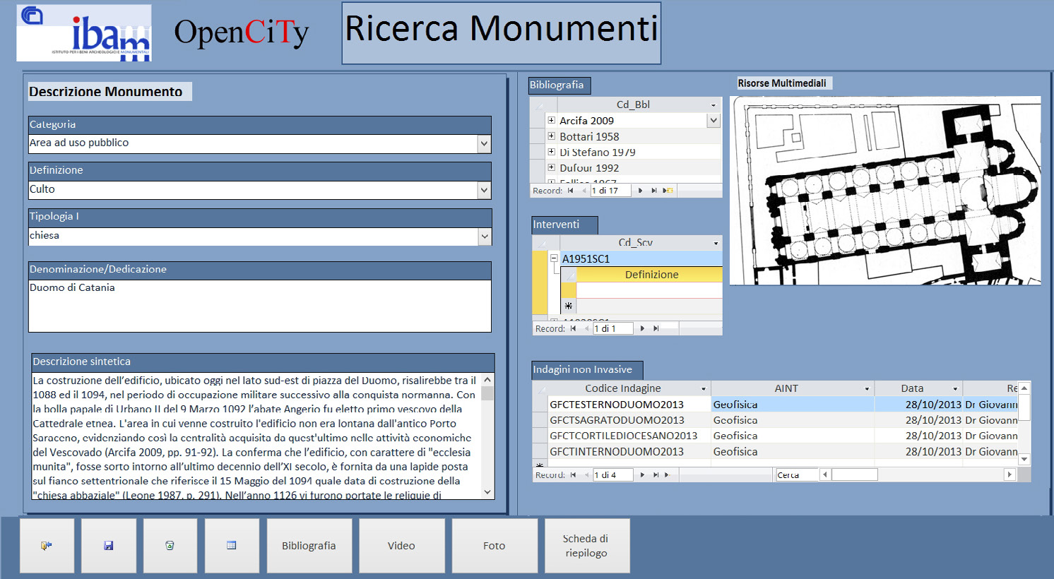
Task: Click the floppy disk save record button
Action: coord(109,546)
